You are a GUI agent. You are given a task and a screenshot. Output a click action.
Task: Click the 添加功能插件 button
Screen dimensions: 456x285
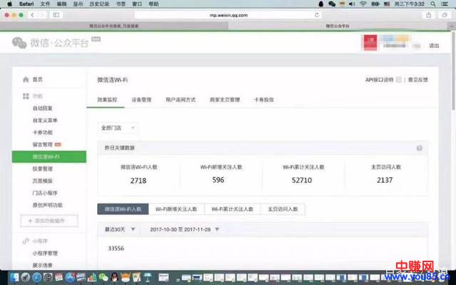point(49,221)
